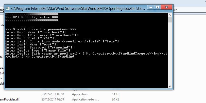The height and width of the screenshot is (103, 206).
Task: Click the 'Enter Device Path' prompt line
Action: click(x=86, y=54)
